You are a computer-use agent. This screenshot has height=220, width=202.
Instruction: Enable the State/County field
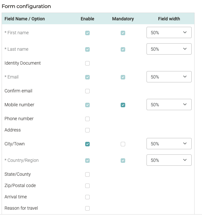pos(87,174)
